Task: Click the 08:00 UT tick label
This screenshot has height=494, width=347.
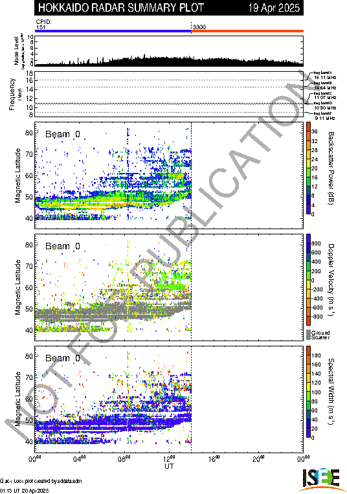Action: click(124, 458)
